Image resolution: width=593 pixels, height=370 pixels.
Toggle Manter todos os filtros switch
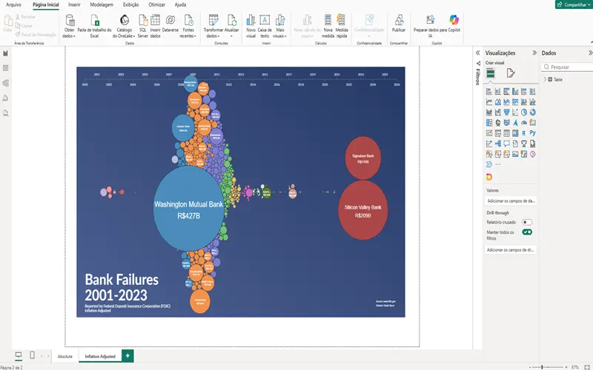527,232
